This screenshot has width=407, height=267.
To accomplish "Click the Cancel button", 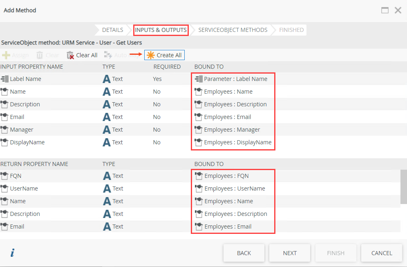I will (382, 253).
